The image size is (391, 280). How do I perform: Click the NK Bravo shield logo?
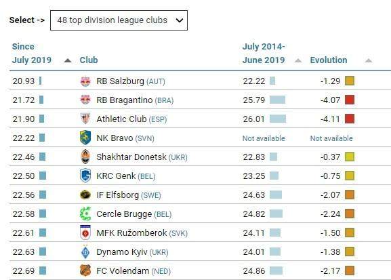coord(85,138)
